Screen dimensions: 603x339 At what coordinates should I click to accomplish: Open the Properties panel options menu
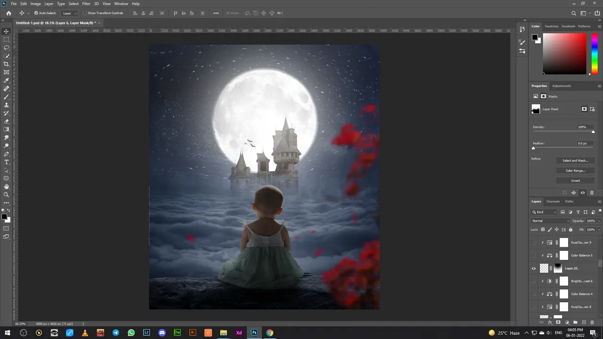click(x=599, y=86)
